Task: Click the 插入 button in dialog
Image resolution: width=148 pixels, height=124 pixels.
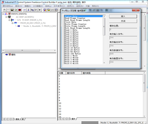Action: [x=123, y=16]
